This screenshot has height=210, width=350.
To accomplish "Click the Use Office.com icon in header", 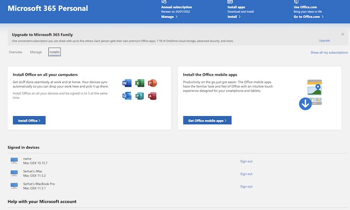I will pos(296,2).
